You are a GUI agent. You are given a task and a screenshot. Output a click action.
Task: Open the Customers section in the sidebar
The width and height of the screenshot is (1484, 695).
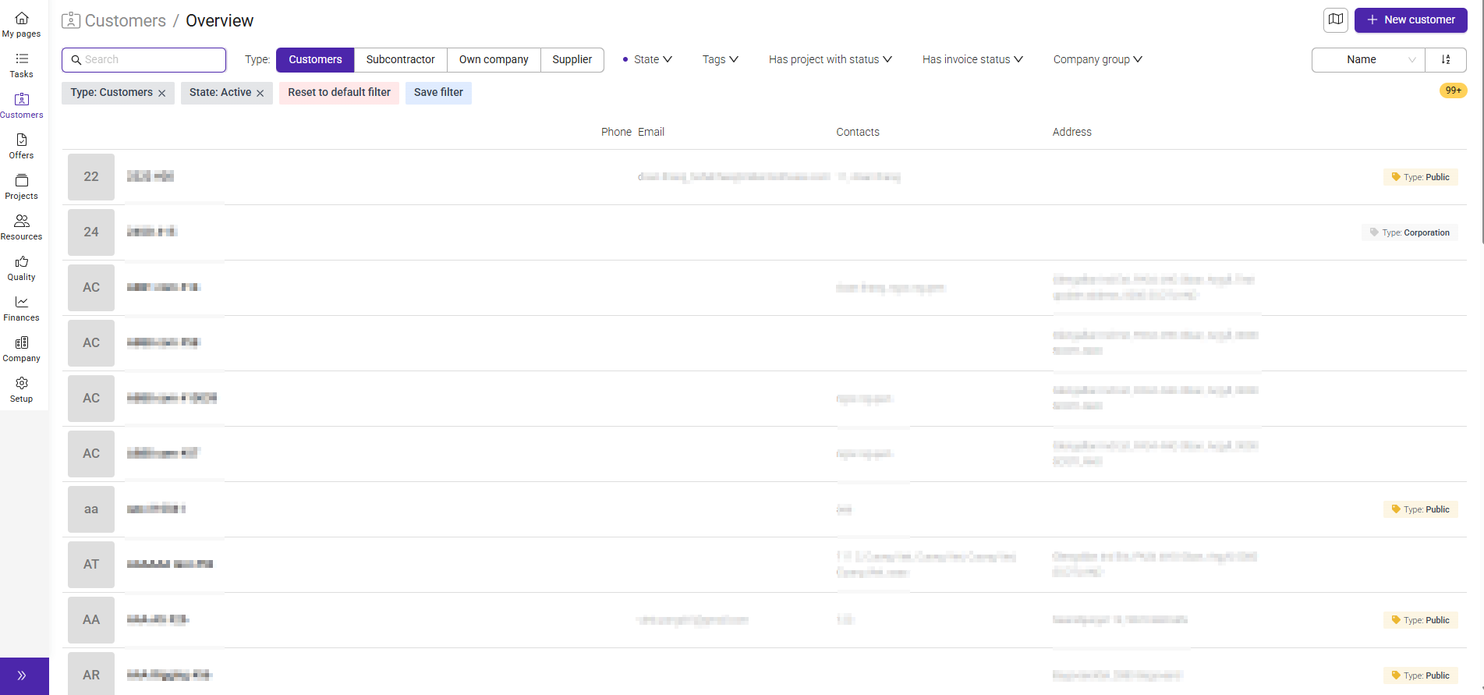21,106
